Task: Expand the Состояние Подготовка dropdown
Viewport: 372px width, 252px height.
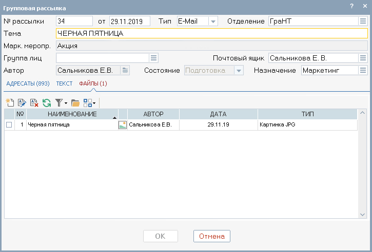Action: [x=239, y=71]
